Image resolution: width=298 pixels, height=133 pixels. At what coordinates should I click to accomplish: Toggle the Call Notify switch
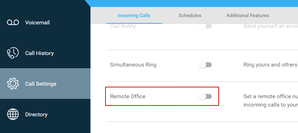(205, 26)
